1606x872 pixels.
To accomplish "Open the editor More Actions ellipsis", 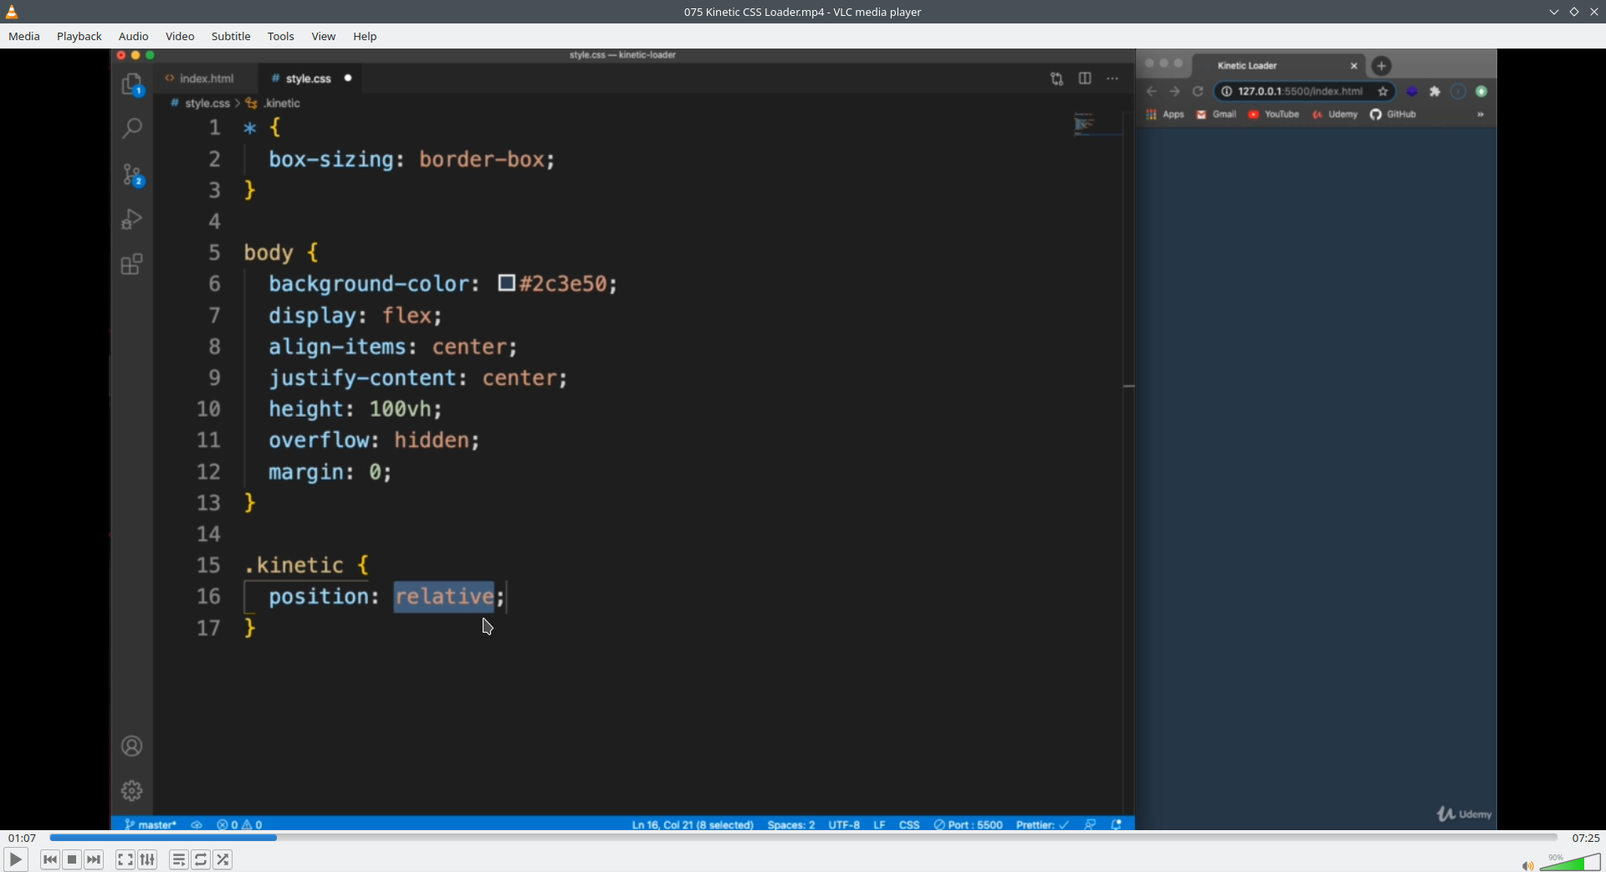I will pos(1112,79).
